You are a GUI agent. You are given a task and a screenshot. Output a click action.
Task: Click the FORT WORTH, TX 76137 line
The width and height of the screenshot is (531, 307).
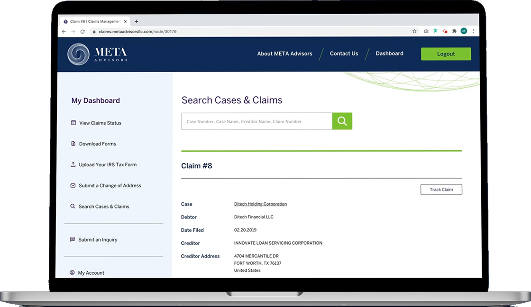tap(258, 263)
